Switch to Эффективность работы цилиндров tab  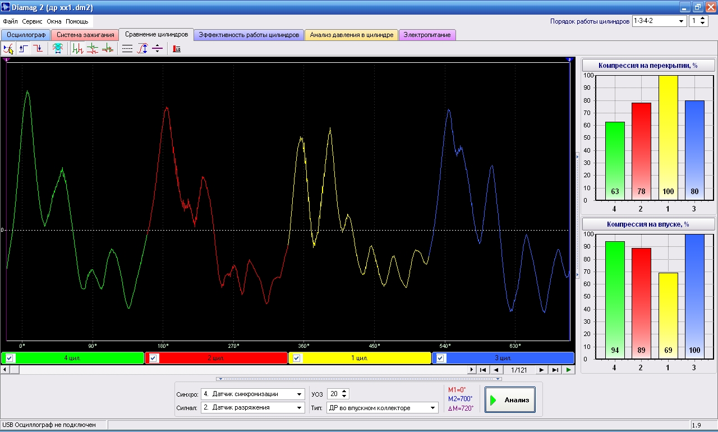pos(249,35)
